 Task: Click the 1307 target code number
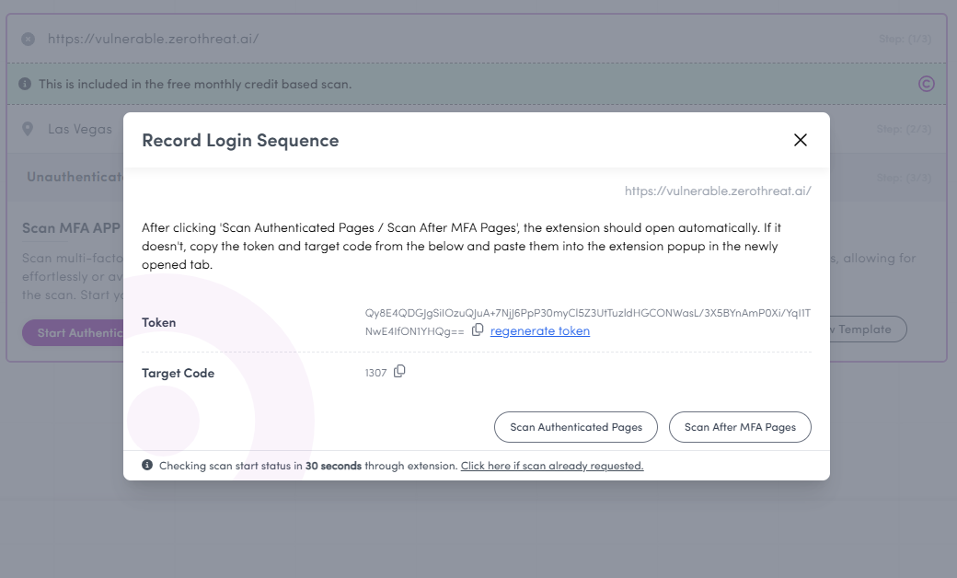(x=375, y=373)
